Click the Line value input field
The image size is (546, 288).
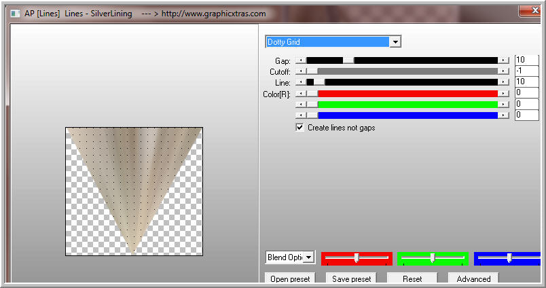click(527, 82)
